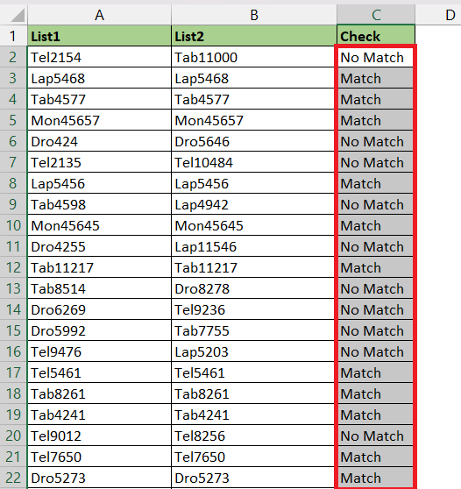461x489 pixels.
Task: Select cell with Mon45657 in List2
Action: [254, 120]
